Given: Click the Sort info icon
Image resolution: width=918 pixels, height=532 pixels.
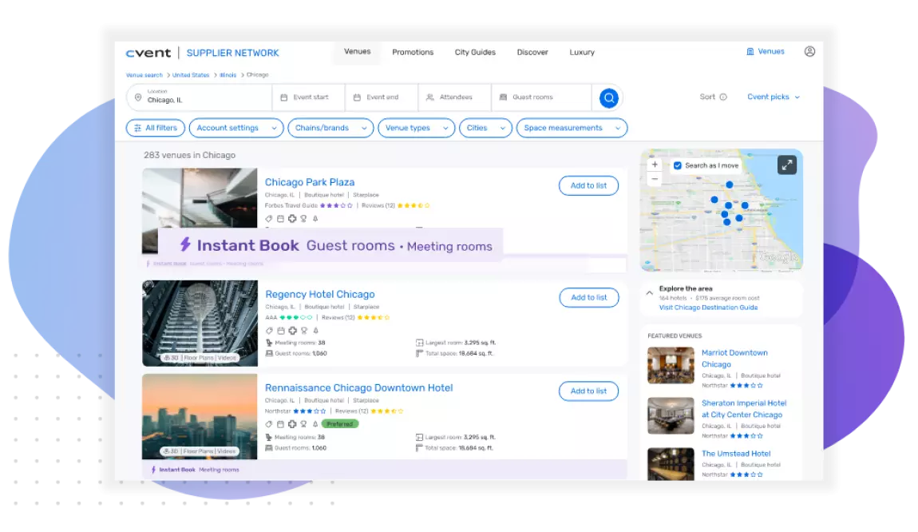Looking at the screenshot, I should tap(723, 97).
